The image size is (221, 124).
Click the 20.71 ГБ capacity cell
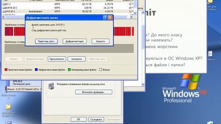point(87,4)
